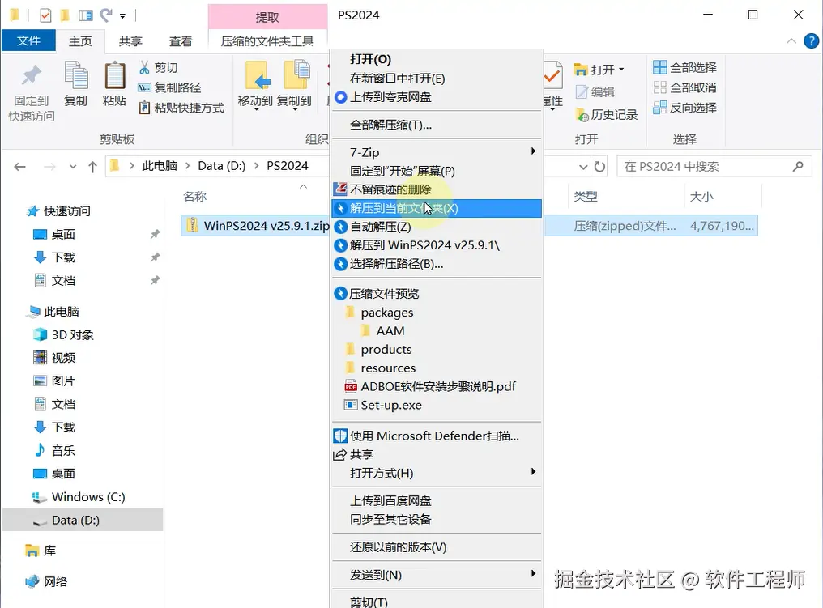Click Set-up.exe in archive preview
Viewport: 823px width, 608px height.
[391, 405]
